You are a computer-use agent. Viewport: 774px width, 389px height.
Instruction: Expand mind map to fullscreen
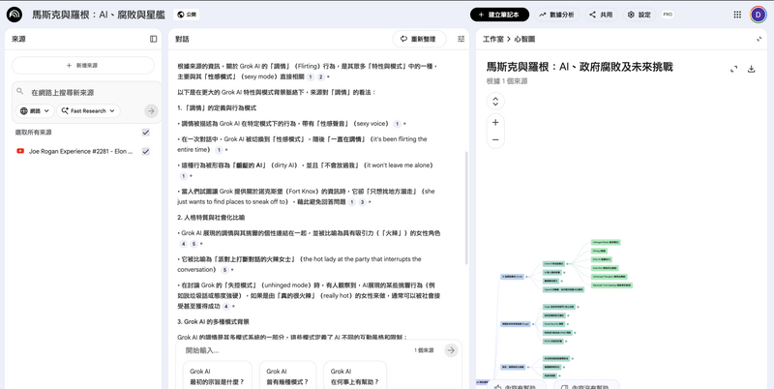pos(733,69)
